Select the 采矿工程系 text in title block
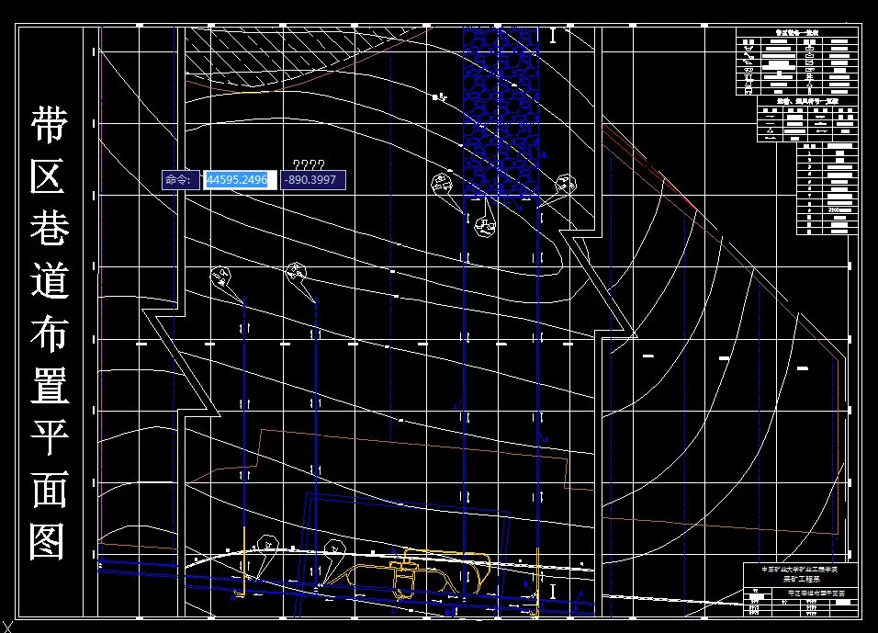878x633 pixels. point(801,579)
